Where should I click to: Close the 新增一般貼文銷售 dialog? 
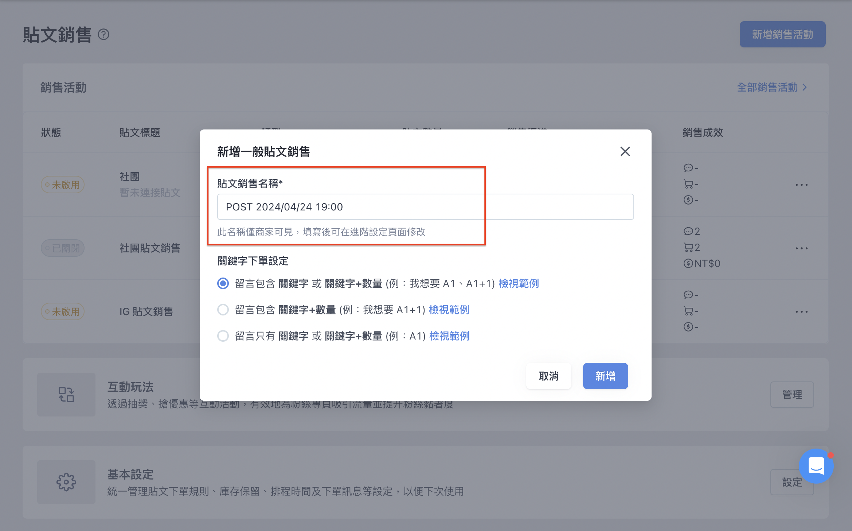point(625,151)
